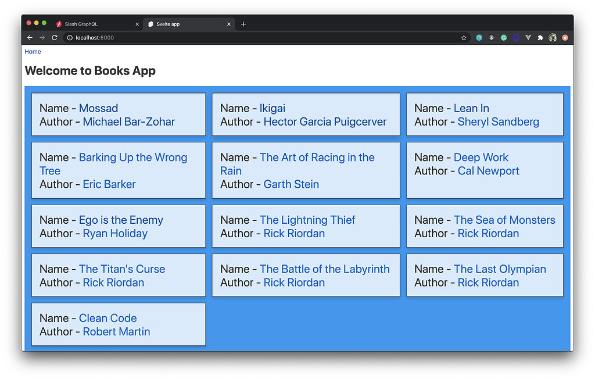
Task: Open the Grammarly extension icon
Action: coord(503,37)
